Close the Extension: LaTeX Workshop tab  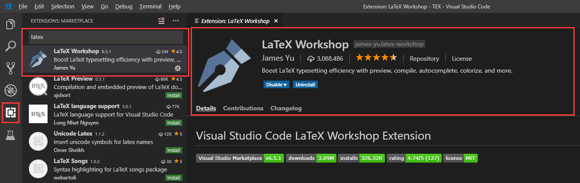[x=276, y=21]
